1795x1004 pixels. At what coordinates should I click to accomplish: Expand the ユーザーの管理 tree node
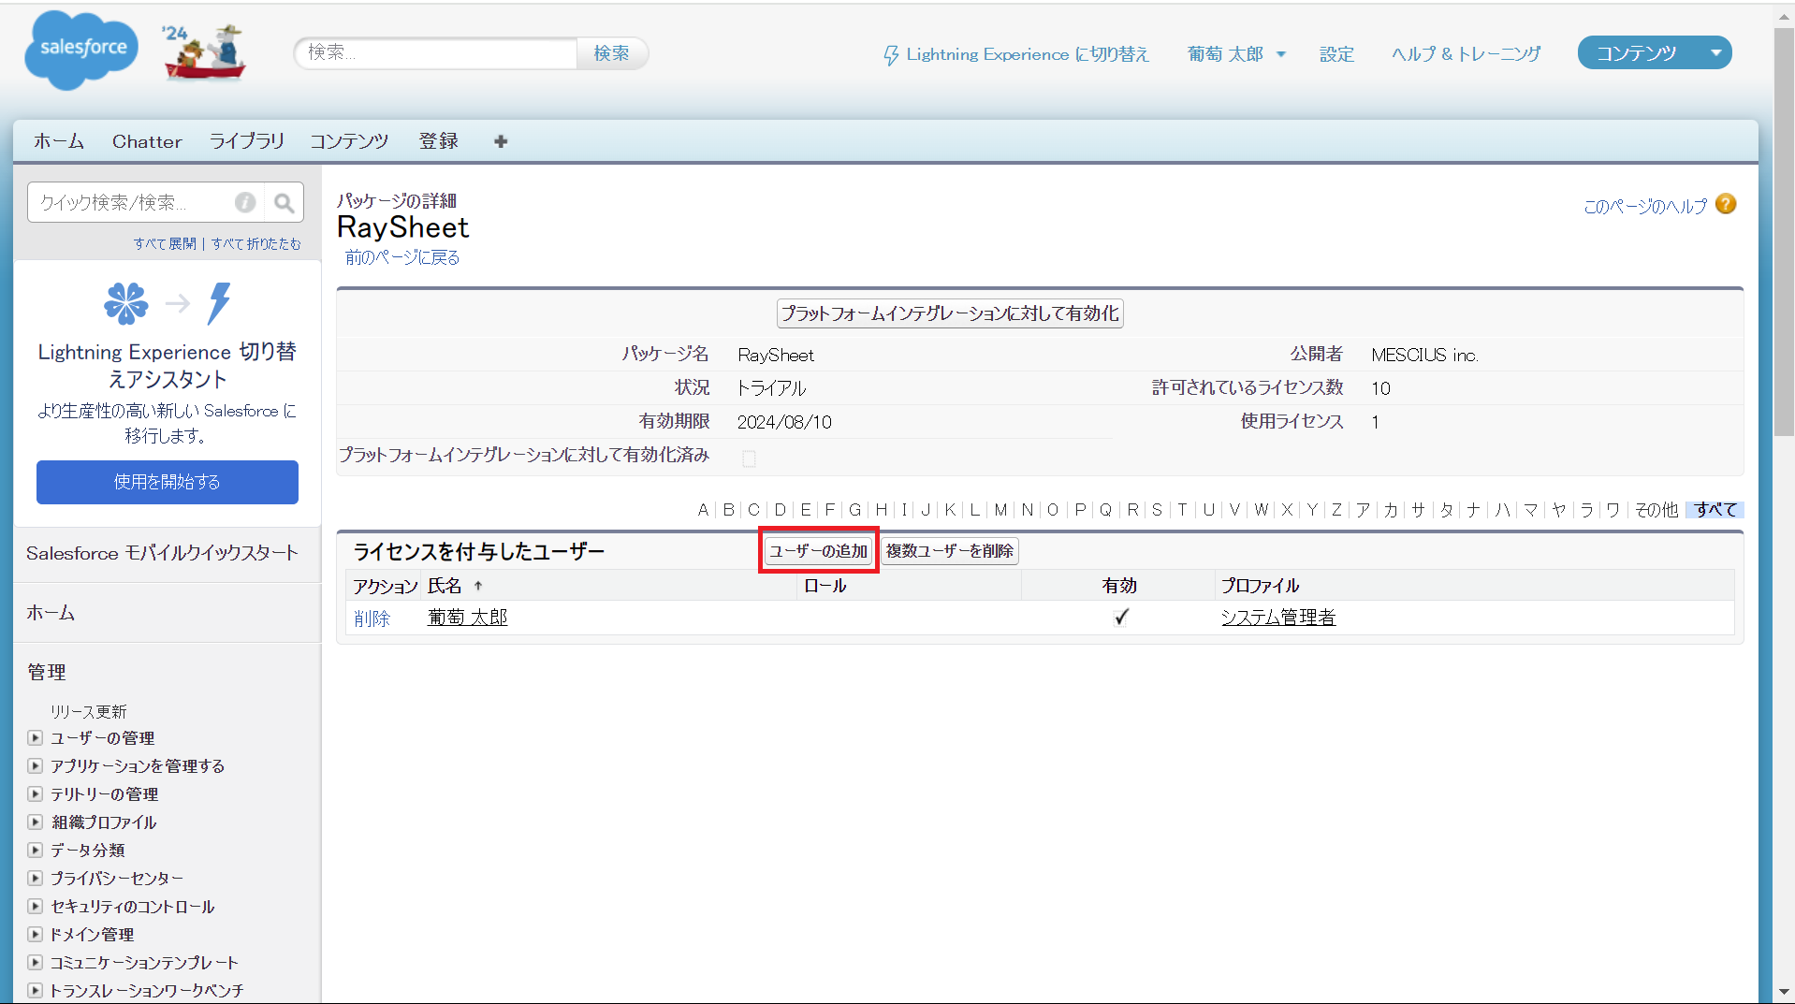[x=36, y=738]
